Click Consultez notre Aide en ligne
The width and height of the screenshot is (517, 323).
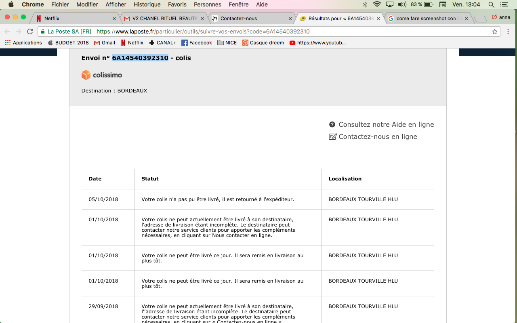[386, 124]
